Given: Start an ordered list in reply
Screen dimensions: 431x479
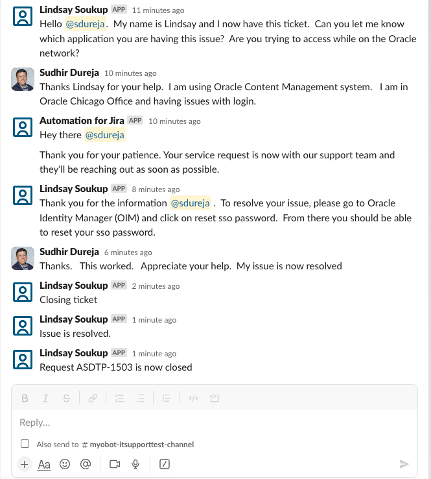Looking at the screenshot, I should point(119,399).
